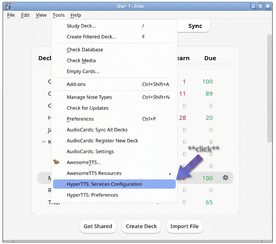
Task: Open the File menu
Action: tap(11, 15)
